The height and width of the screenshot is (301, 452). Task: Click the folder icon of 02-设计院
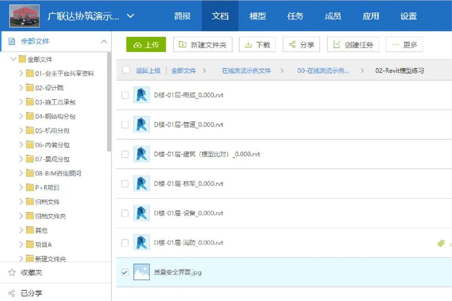pyautogui.click(x=30, y=88)
